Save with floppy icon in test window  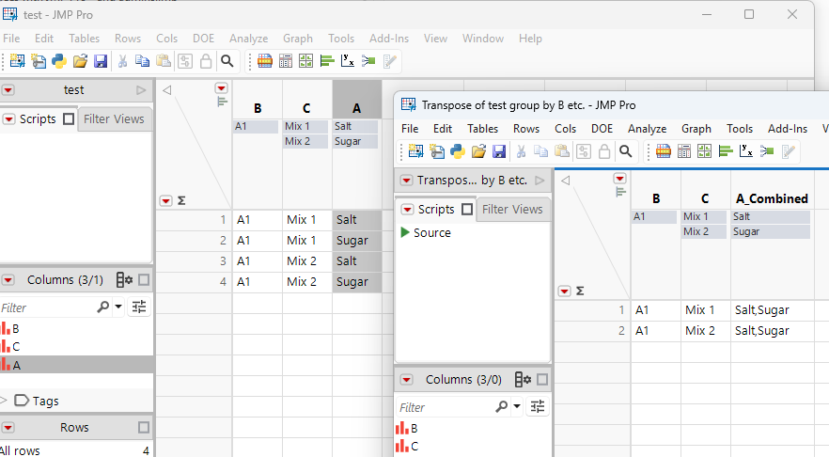(101, 61)
